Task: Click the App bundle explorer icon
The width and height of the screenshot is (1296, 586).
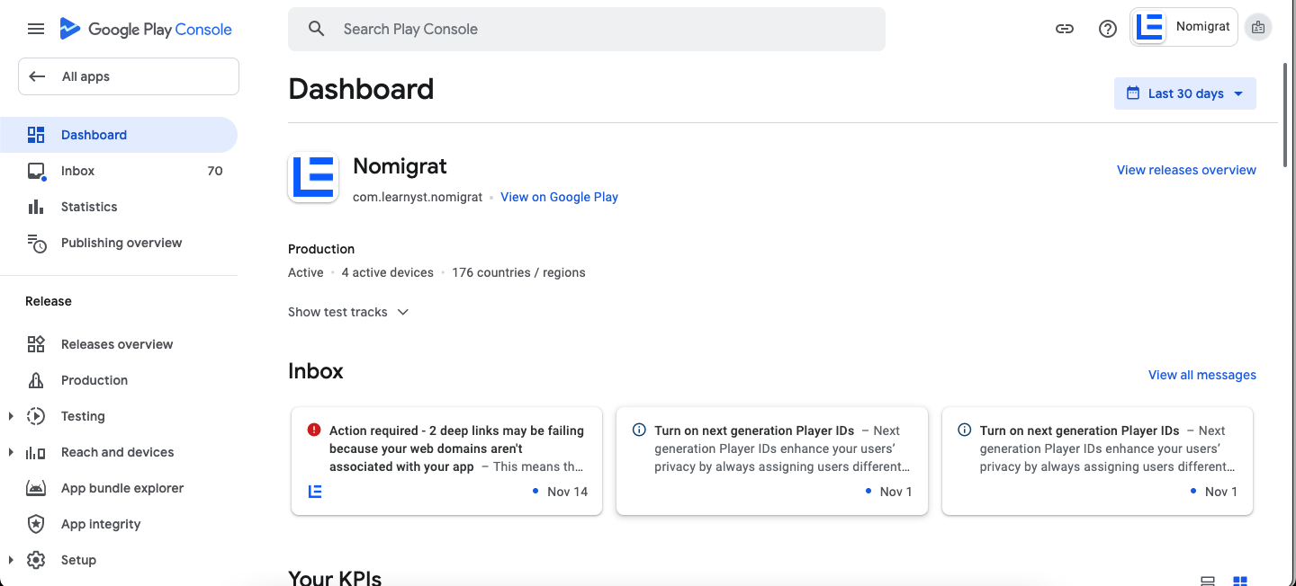Action: click(36, 488)
